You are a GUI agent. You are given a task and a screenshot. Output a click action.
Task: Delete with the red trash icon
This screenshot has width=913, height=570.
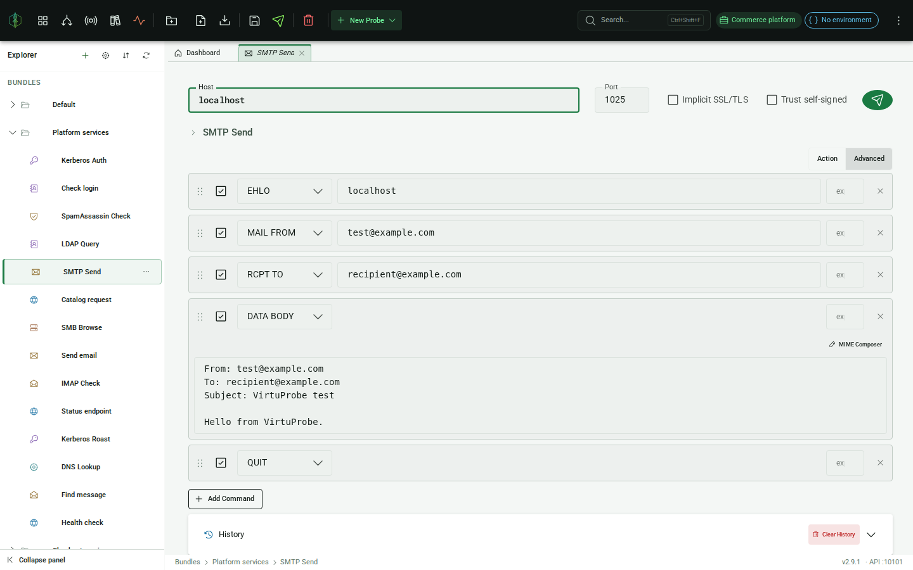pos(309,20)
